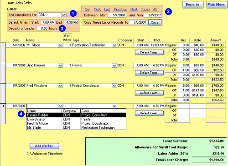Open type dropdown for Project Coordinator row

[x=114, y=86]
